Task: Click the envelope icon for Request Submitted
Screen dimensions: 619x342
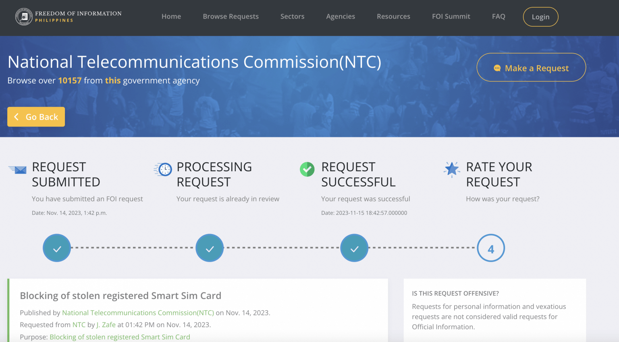Action: click(18, 170)
